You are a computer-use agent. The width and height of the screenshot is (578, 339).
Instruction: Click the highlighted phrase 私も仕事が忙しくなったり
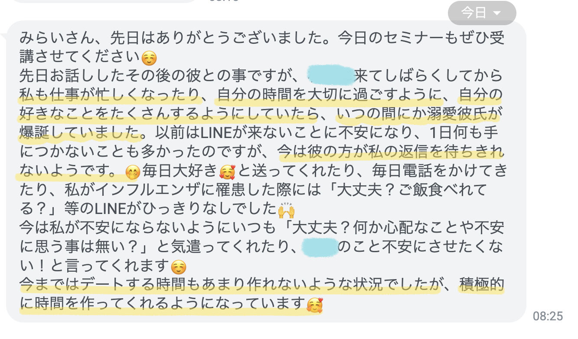pyautogui.click(x=110, y=95)
